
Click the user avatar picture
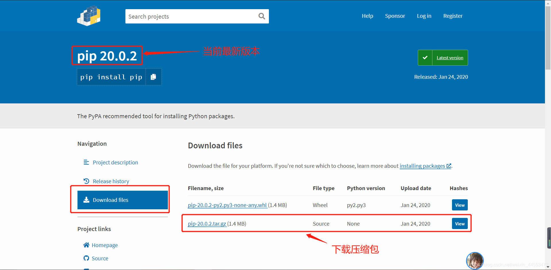pyautogui.click(x=475, y=261)
